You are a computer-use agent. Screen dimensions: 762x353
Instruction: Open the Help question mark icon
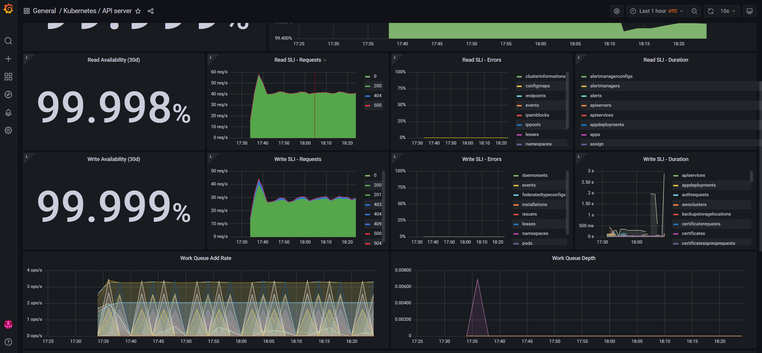pyautogui.click(x=8, y=342)
